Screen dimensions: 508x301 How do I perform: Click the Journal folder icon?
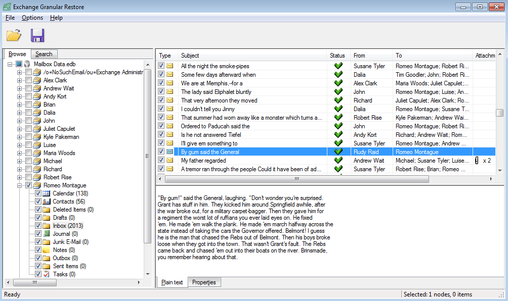click(x=47, y=234)
